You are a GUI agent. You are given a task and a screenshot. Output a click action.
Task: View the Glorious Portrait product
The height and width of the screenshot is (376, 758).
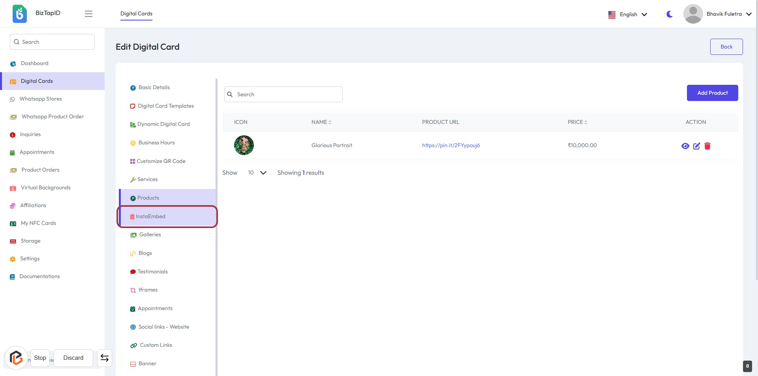(x=685, y=146)
